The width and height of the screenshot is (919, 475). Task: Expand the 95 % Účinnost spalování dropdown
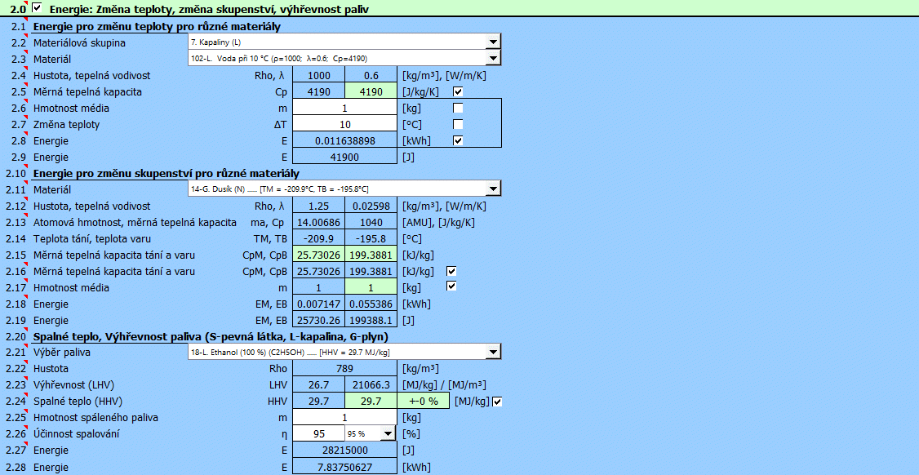tap(387, 434)
